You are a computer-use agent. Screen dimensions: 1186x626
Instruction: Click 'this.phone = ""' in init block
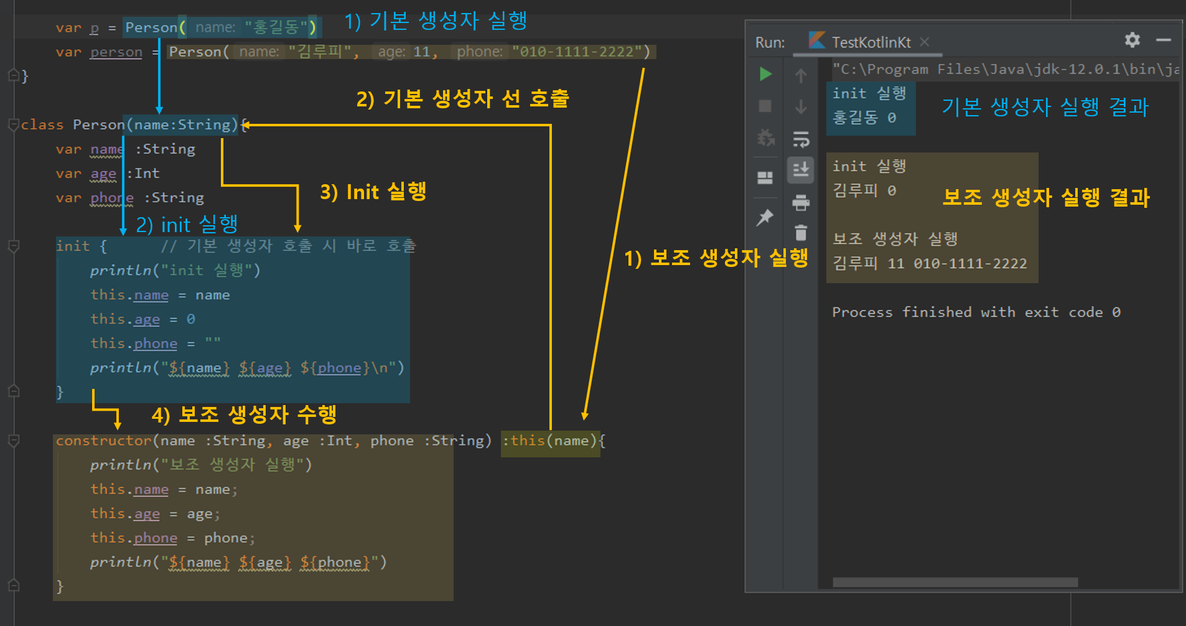(156, 343)
